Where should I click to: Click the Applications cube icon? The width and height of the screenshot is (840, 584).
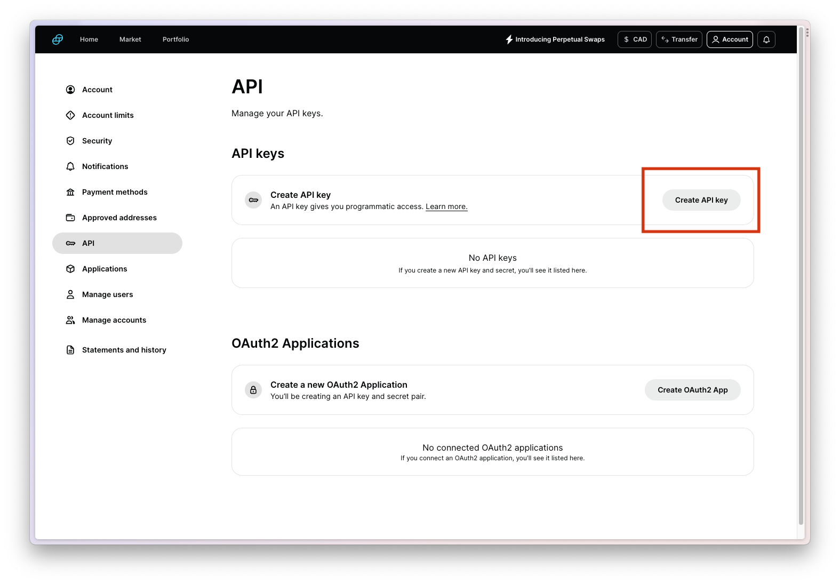70,269
